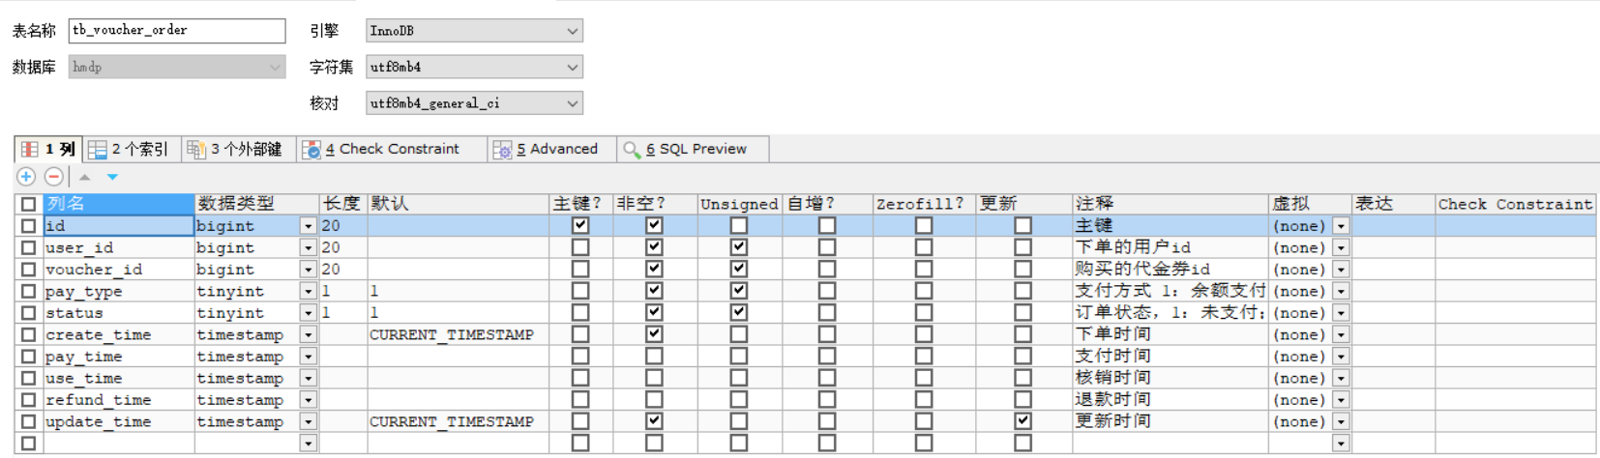Toggle primary key checkbox for id row

pos(580,225)
